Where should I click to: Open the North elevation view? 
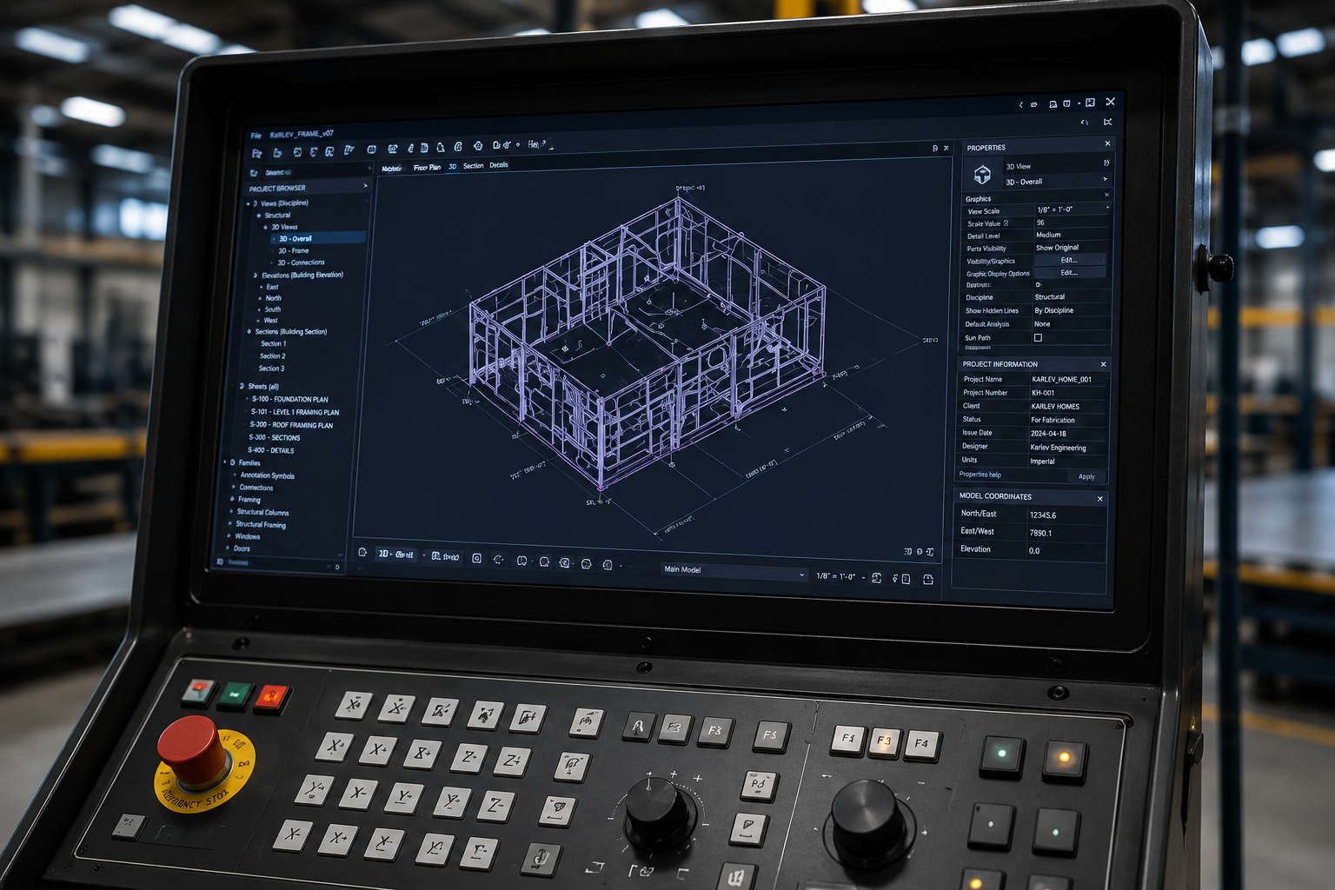tap(273, 298)
